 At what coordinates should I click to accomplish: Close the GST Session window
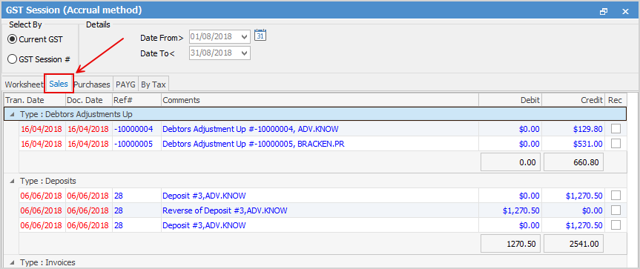[625, 11]
